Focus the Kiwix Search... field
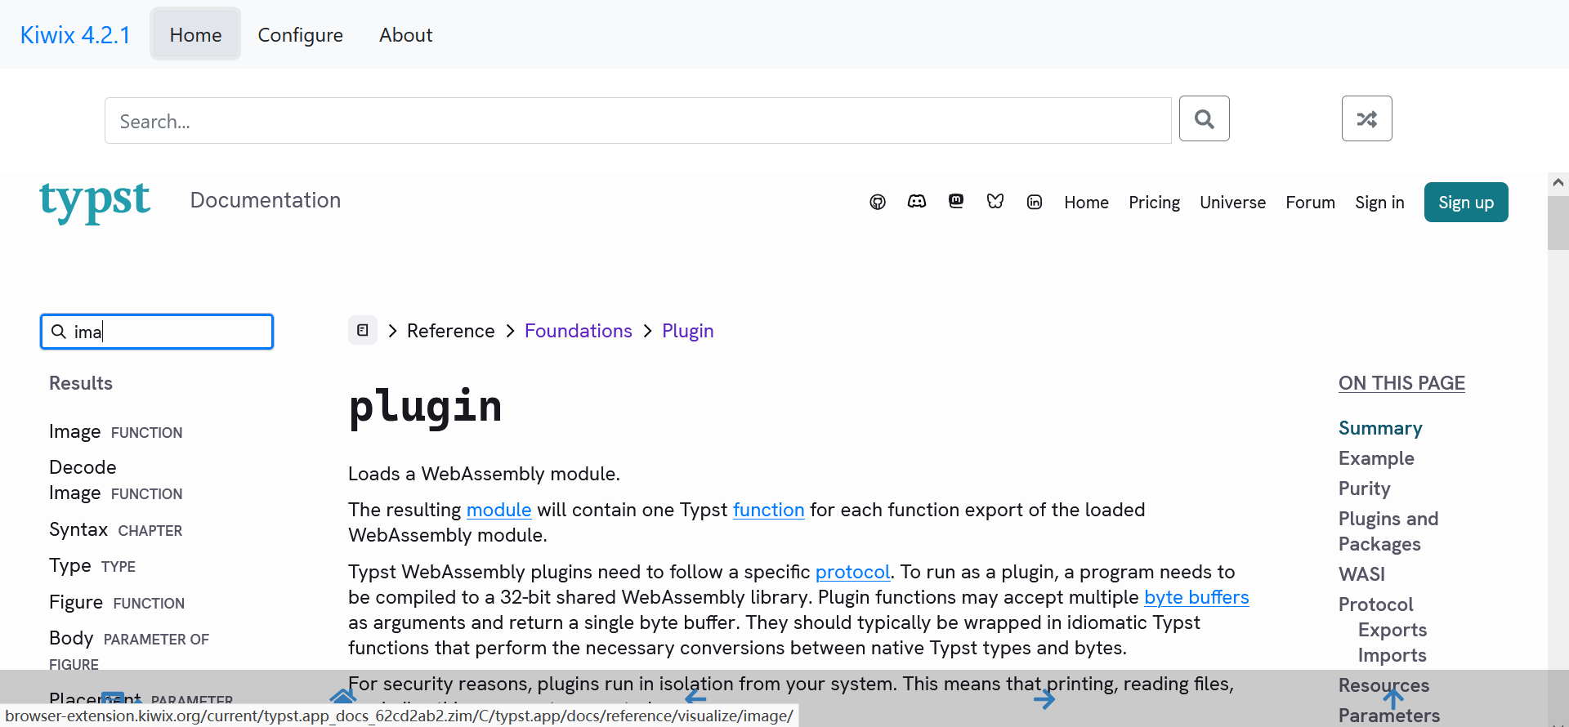1569x727 pixels. (x=638, y=121)
